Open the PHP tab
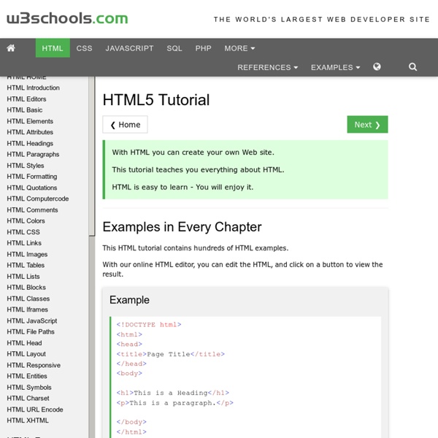The height and width of the screenshot is (438, 438). [x=203, y=48]
